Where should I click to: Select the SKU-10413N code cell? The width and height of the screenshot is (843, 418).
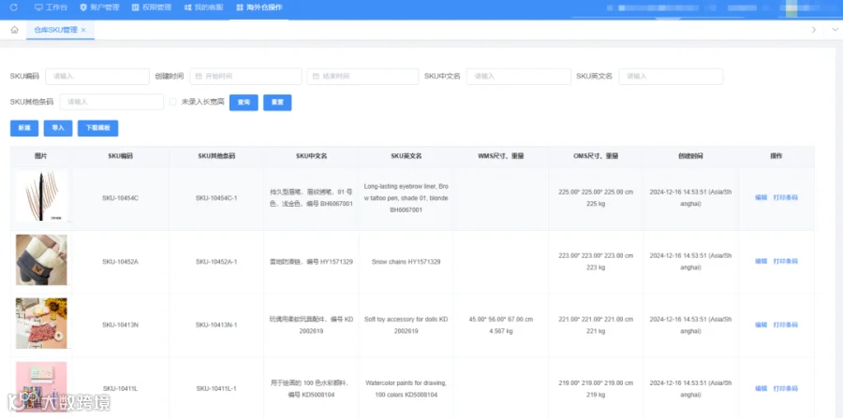(x=121, y=325)
